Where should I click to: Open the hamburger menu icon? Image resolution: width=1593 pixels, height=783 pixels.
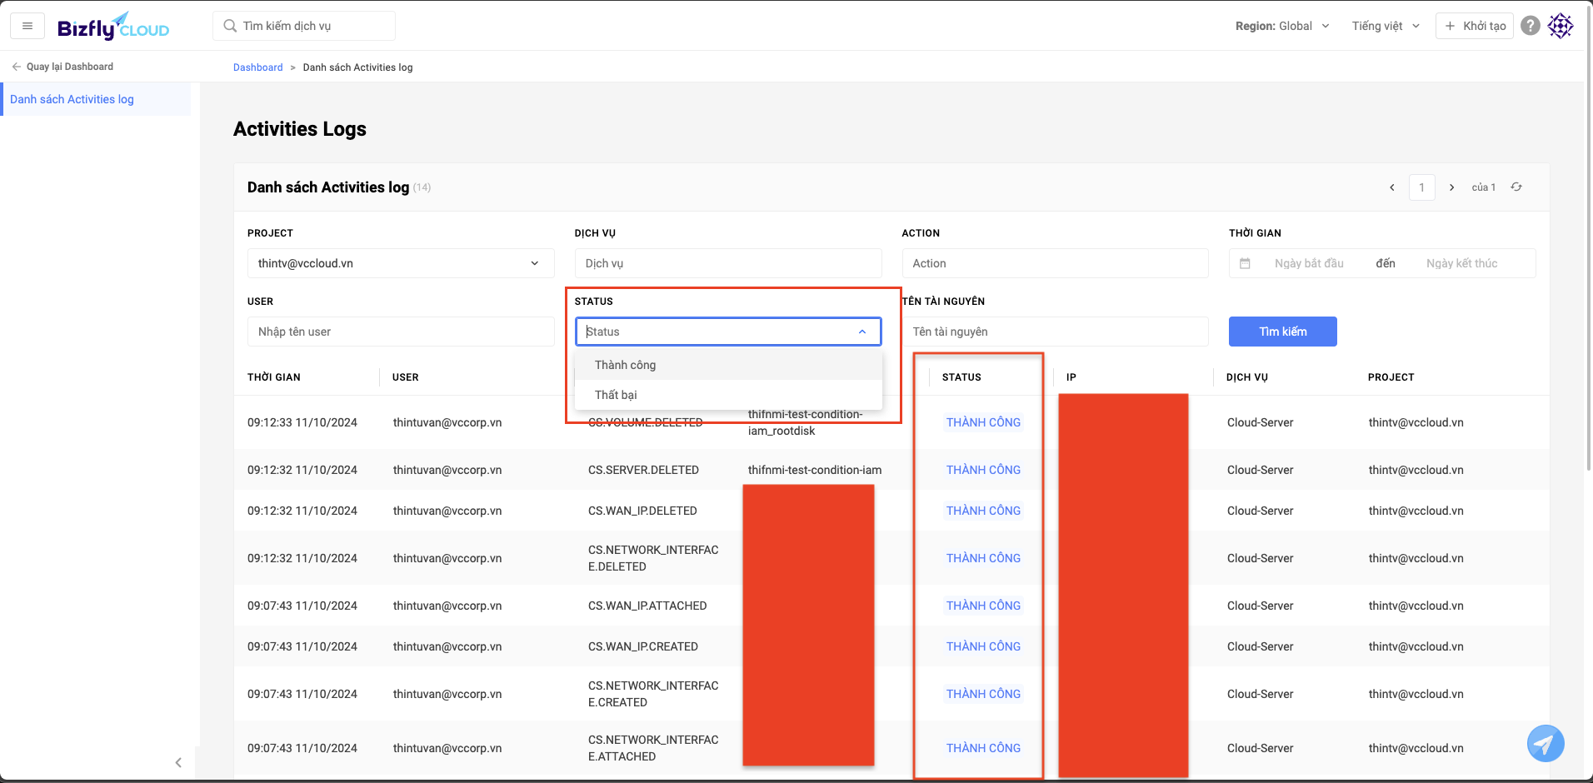[x=27, y=26]
